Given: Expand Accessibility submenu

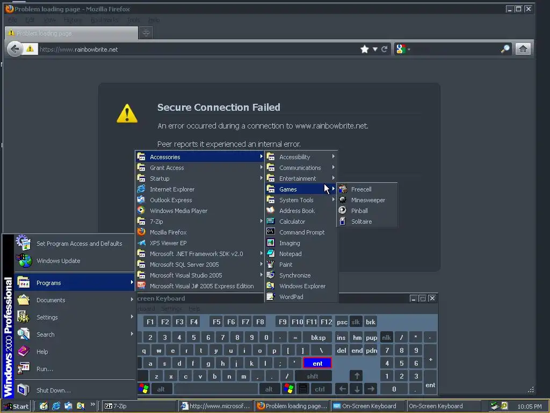Looking at the screenshot, I should (x=301, y=157).
